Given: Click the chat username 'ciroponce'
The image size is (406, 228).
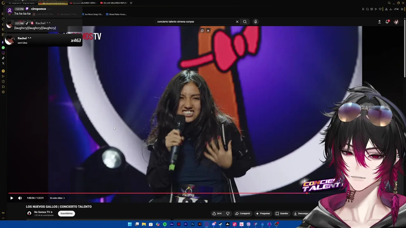Looking at the screenshot, I should [x=38, y=9].
